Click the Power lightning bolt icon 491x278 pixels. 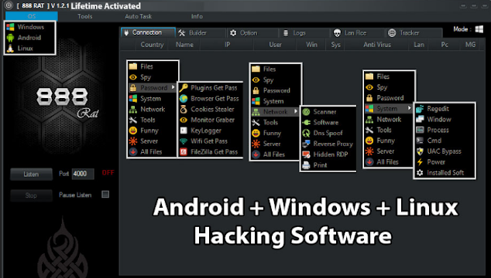(420, 162)
